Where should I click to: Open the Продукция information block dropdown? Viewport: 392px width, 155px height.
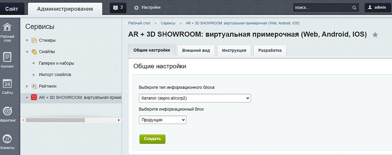coord(163,120)
